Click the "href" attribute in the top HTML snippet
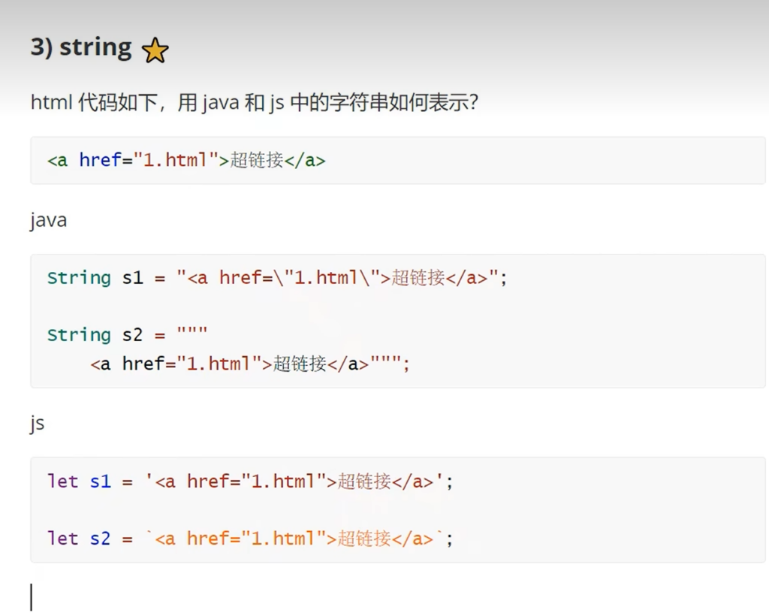This screenshot has height=613, width=769. pos(100,160)
